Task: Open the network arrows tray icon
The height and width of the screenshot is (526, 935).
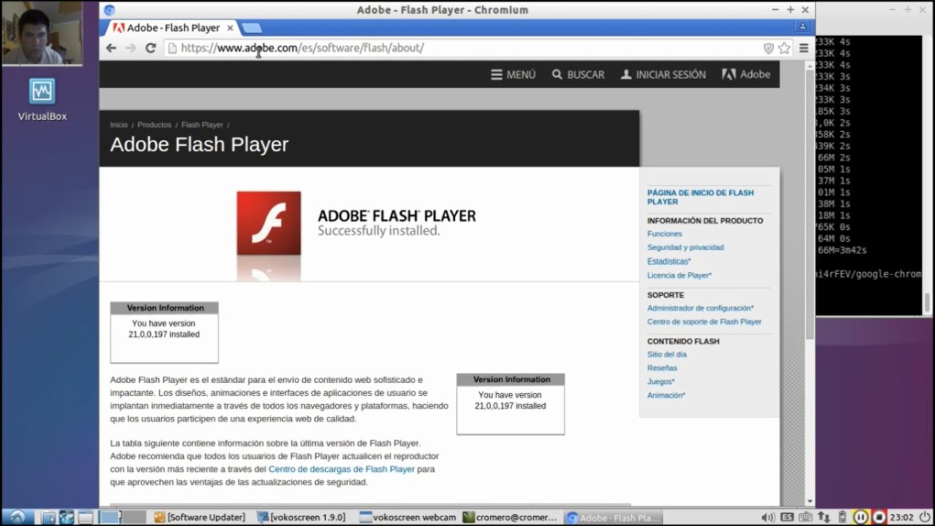Action: pos(825,517)
